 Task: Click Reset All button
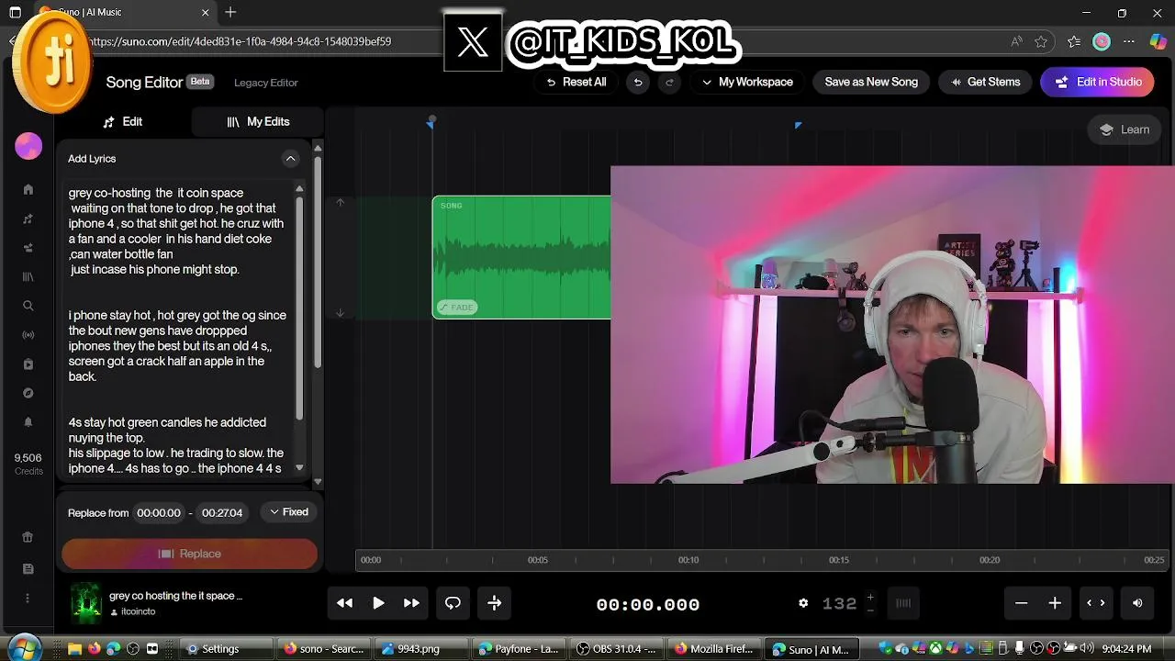click(576, 82)
